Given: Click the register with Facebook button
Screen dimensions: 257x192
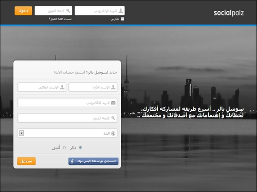Looking at the screenshot, I should pyautogui.click(x=94, y=161).
